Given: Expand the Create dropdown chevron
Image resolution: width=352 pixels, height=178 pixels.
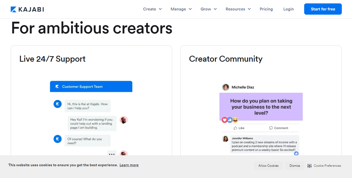Looking at the screenshot, I should (x=160, y=9).
